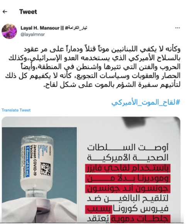
Task: Open the attached infographic image
Action: [91, 170]
